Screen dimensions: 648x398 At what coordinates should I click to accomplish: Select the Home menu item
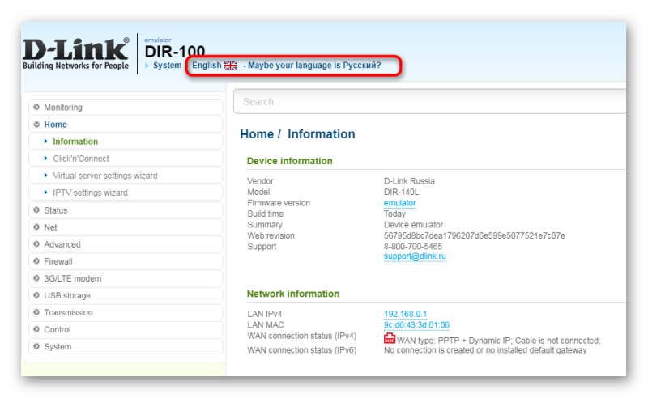point(126,125)
